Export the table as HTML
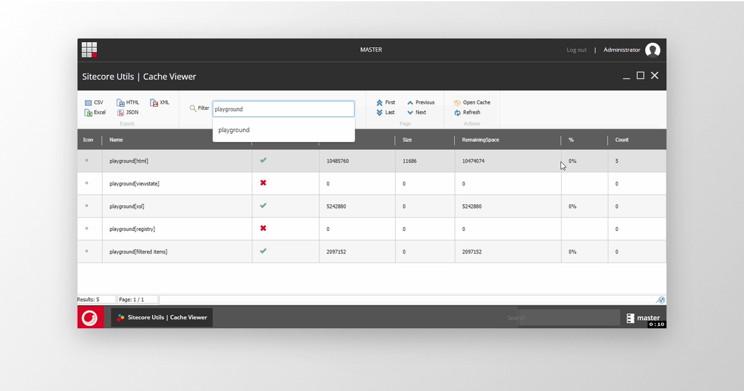744x391 pixels. tap(128, 102)
